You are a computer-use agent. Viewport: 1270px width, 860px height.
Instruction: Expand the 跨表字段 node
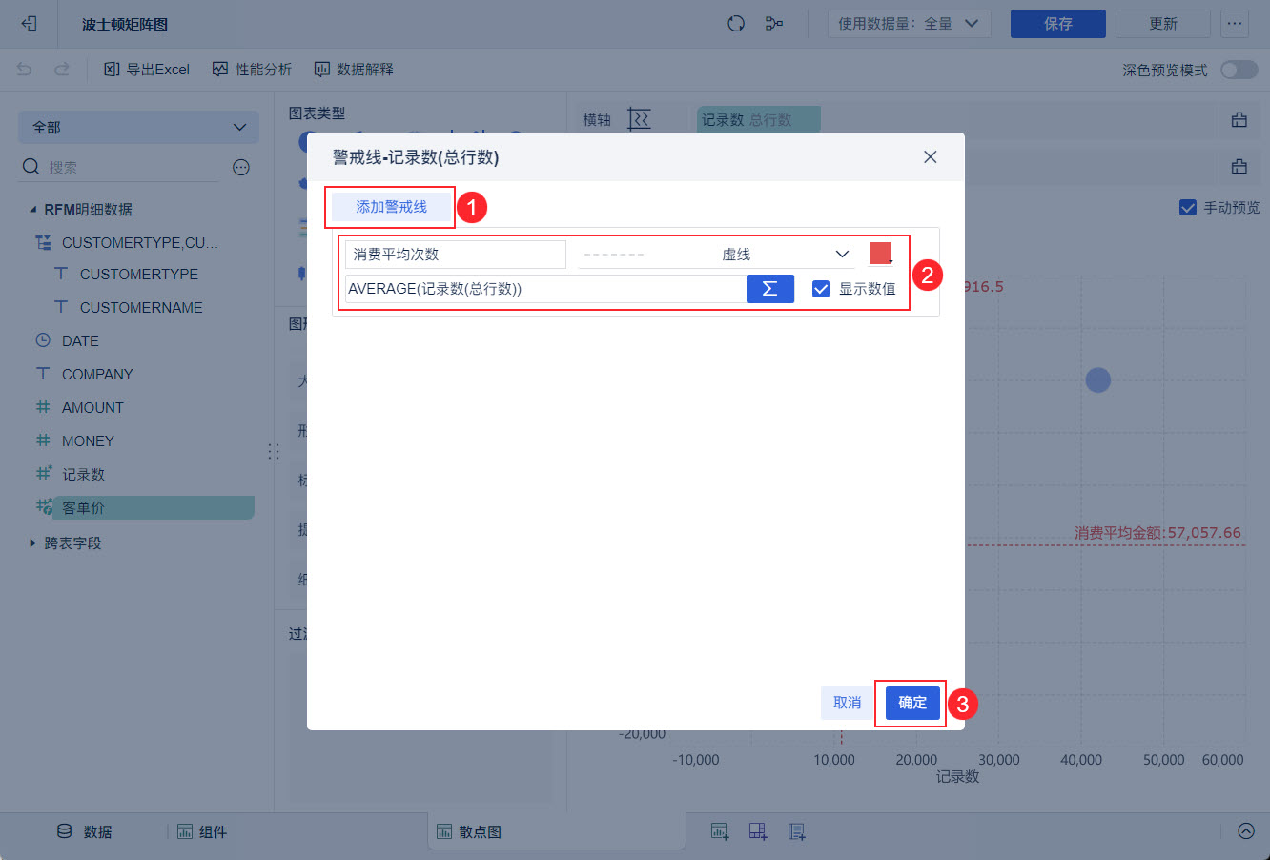click(34, 543)
